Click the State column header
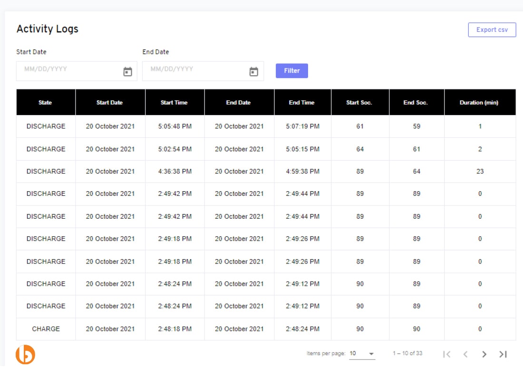This screenshot has width=523, height=369. coord(46,102)
